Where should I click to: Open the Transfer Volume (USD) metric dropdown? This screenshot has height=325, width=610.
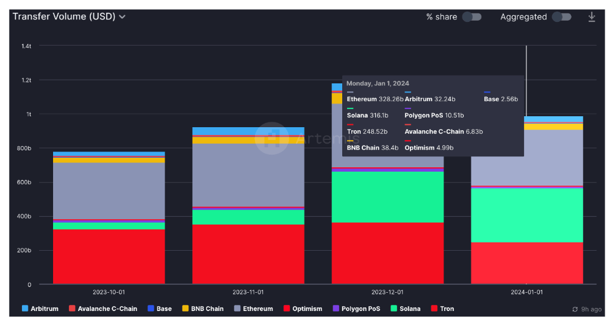pyautogui.click(x=69, y=16)
